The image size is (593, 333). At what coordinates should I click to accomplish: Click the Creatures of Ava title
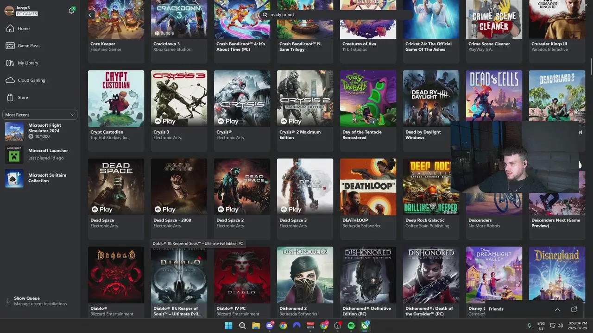coord(359,44)
